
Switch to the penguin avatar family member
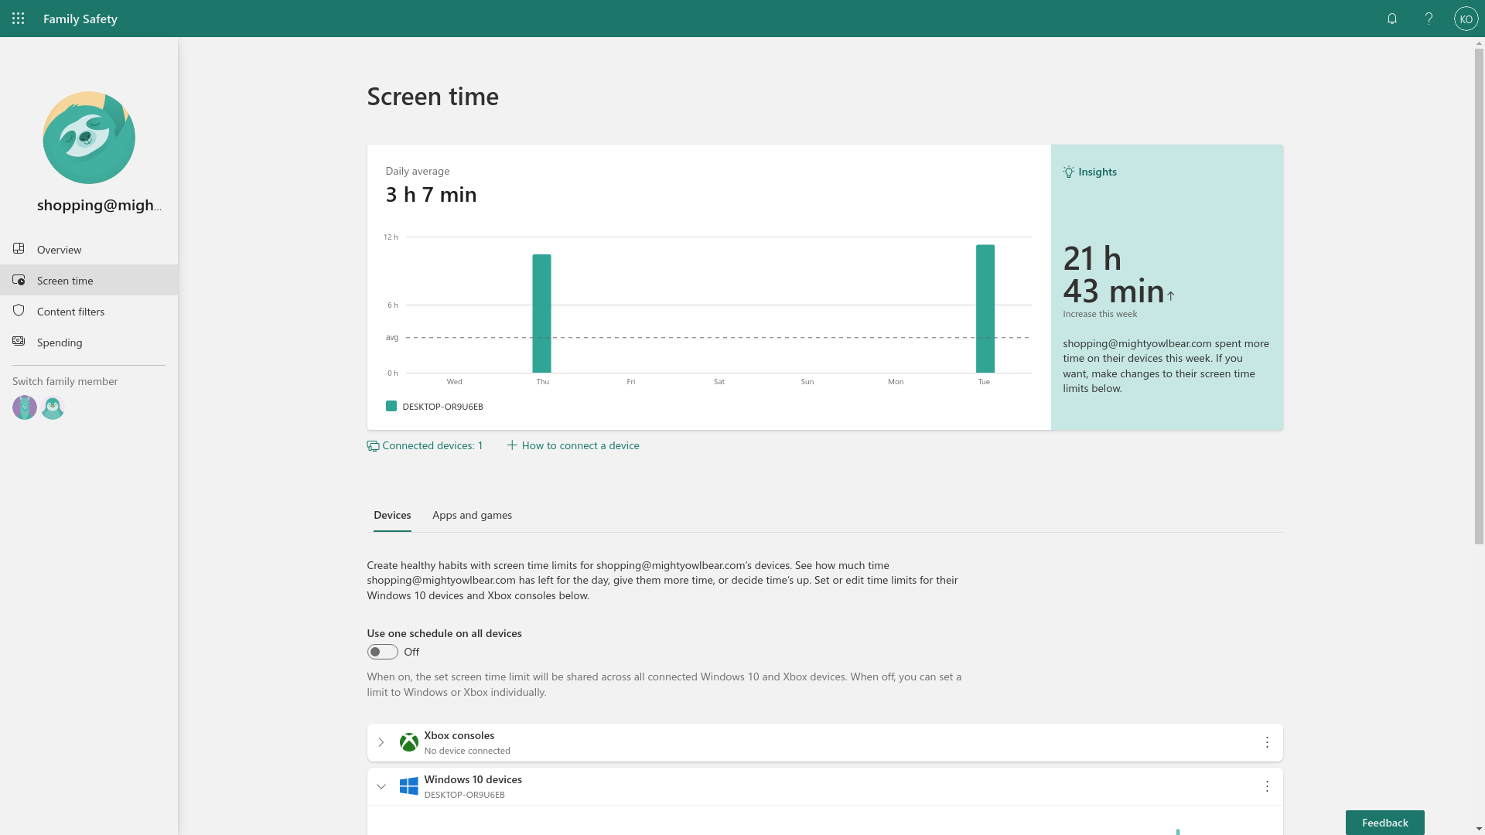(x=53, y=407)
